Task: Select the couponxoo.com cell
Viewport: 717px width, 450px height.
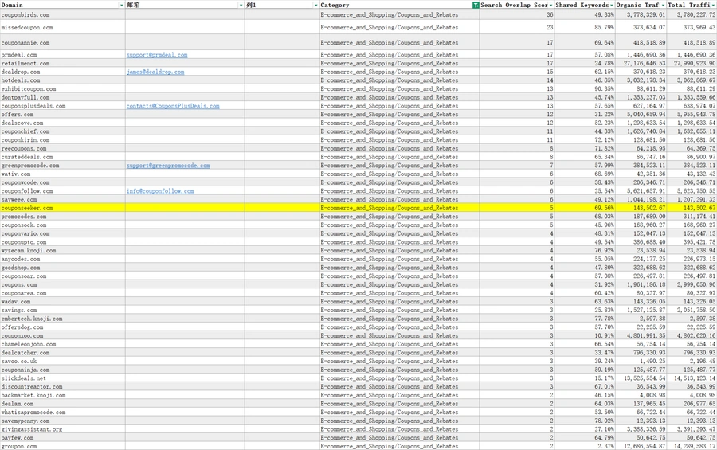Action: click(x=63, y=335)
